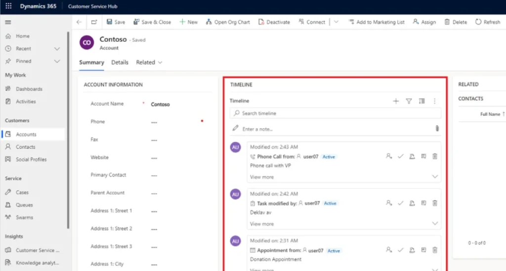Go back using the back arrow

(79, 22)
